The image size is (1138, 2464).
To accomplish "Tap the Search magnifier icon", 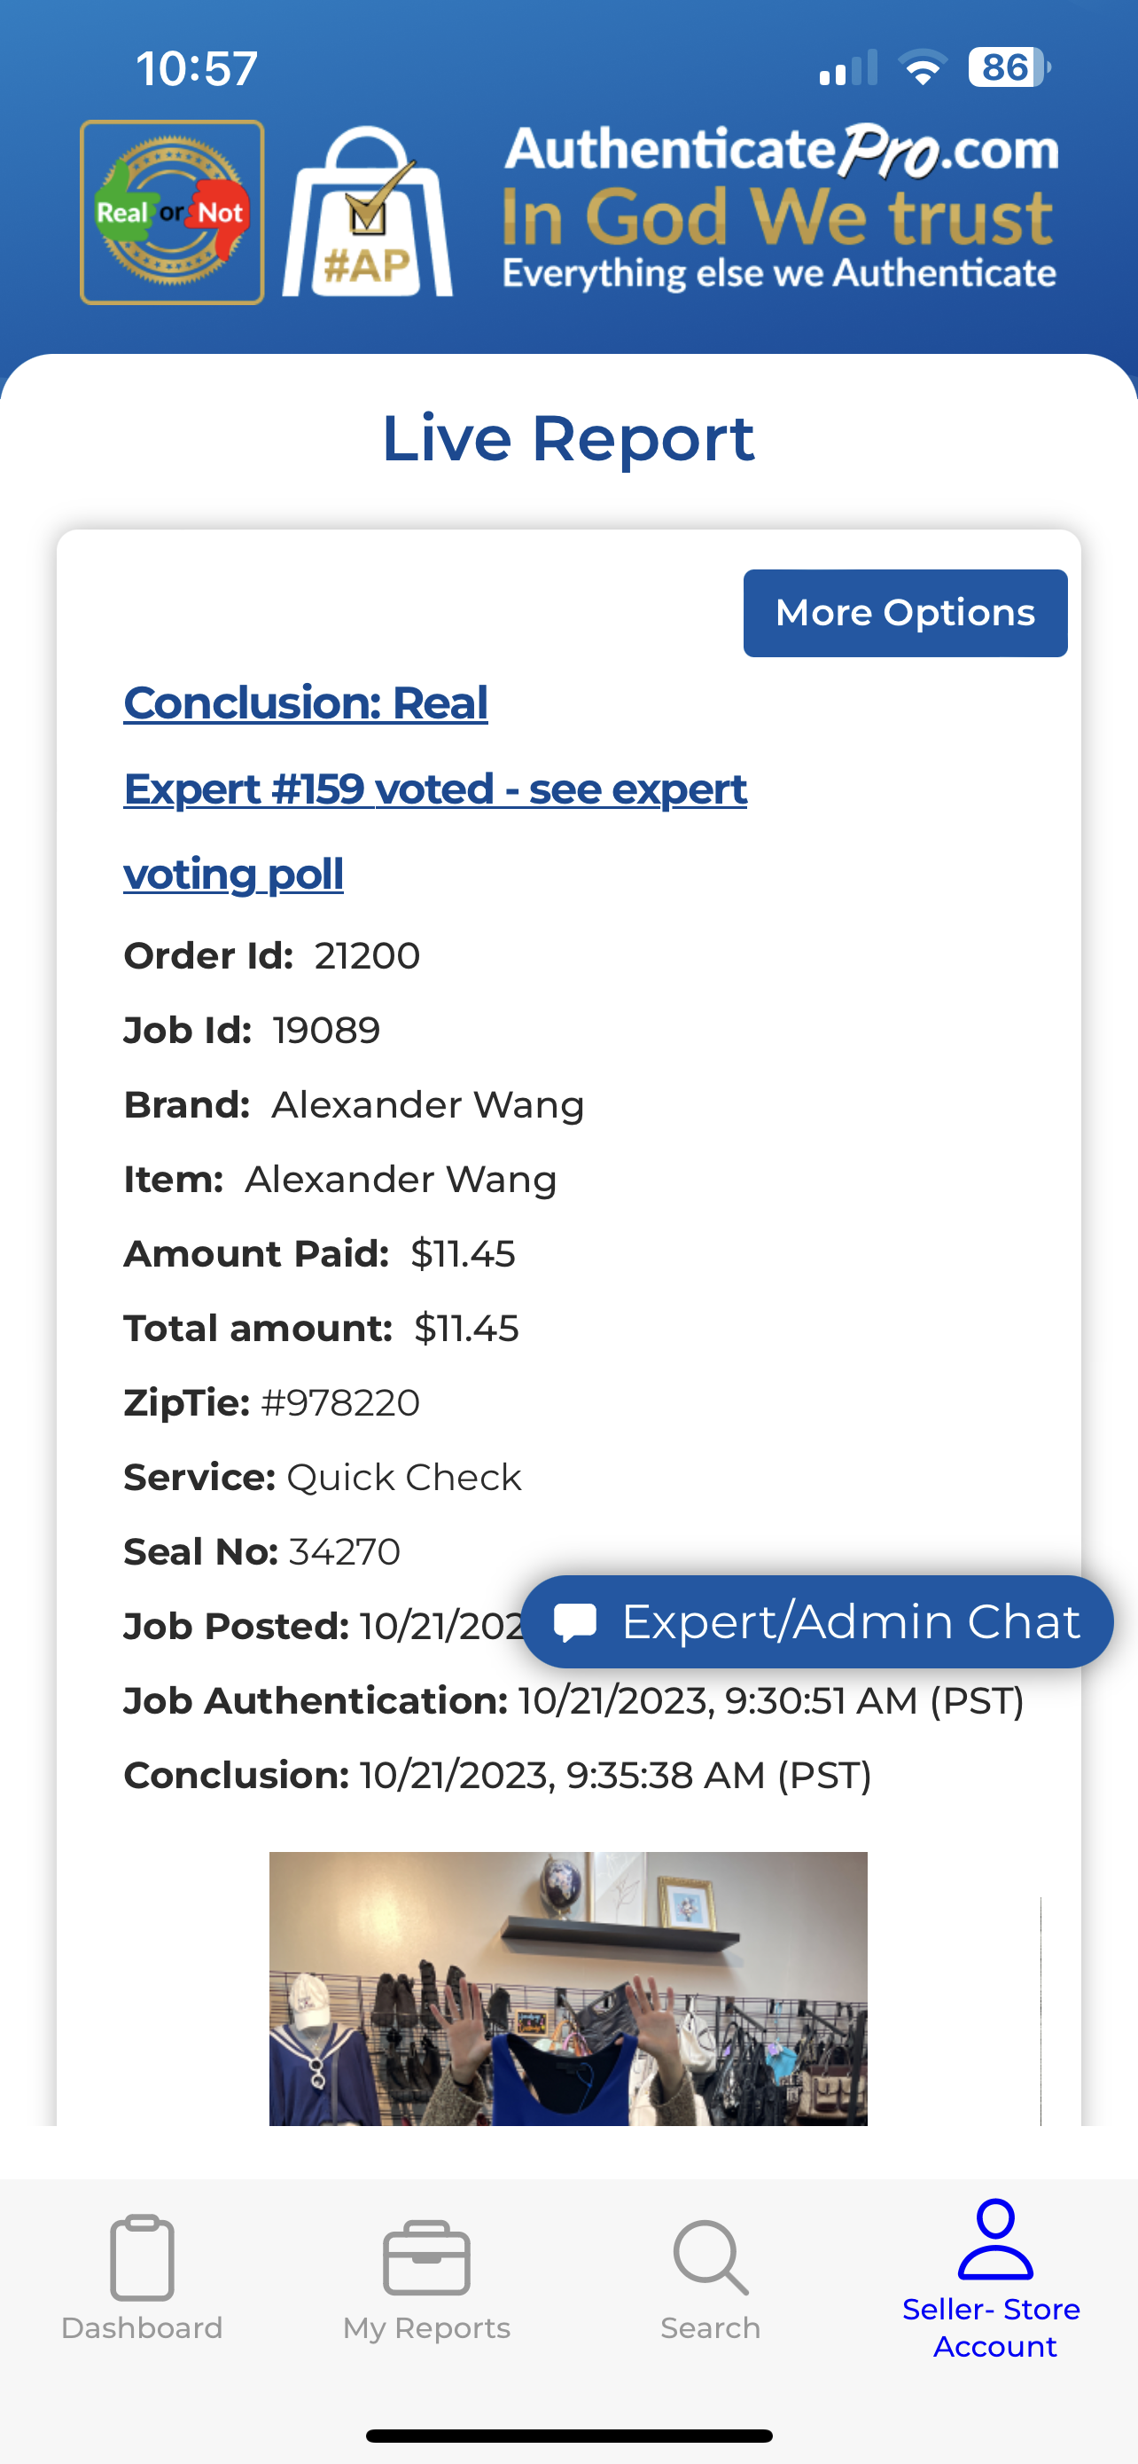I will pyautogui.click(x=710, y=2258).
